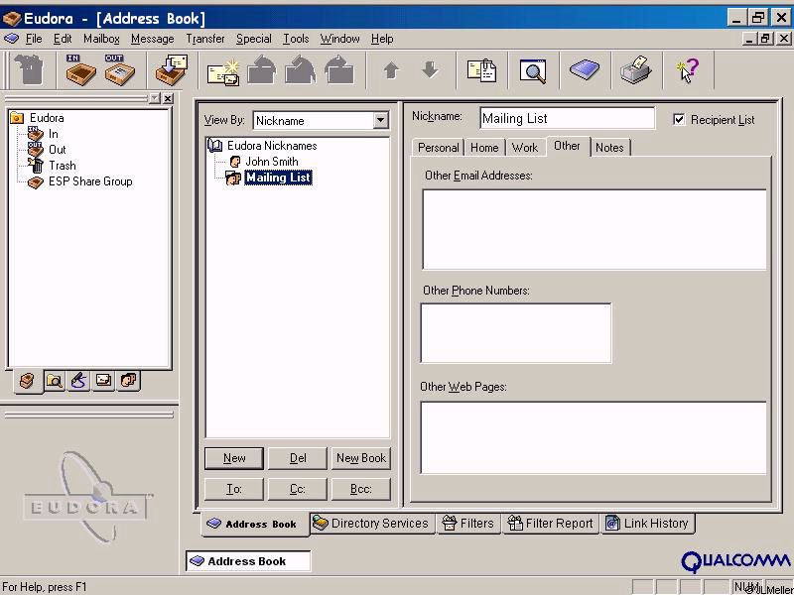Open the File menu

click(34, 39)
